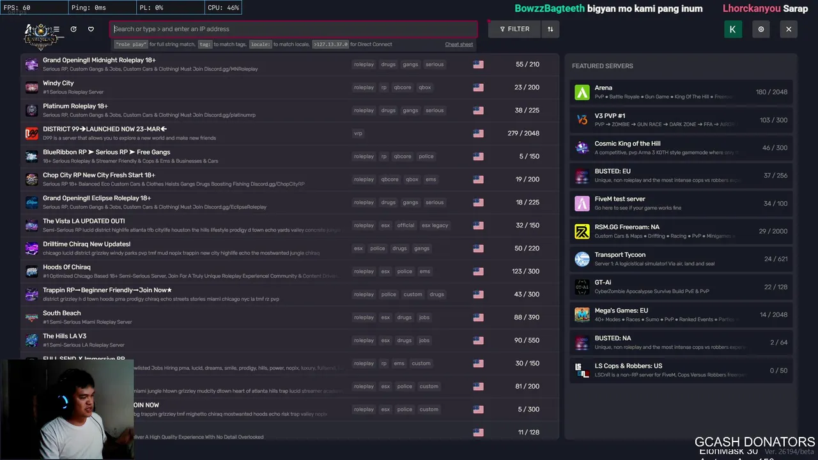Click the BUSTED: NA server icon
The image size is (818, 460).
point(582,342)
